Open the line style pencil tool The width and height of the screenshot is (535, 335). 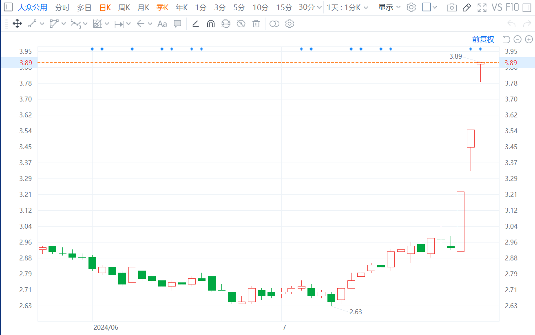pyautogui.click(x=195, y=24)
